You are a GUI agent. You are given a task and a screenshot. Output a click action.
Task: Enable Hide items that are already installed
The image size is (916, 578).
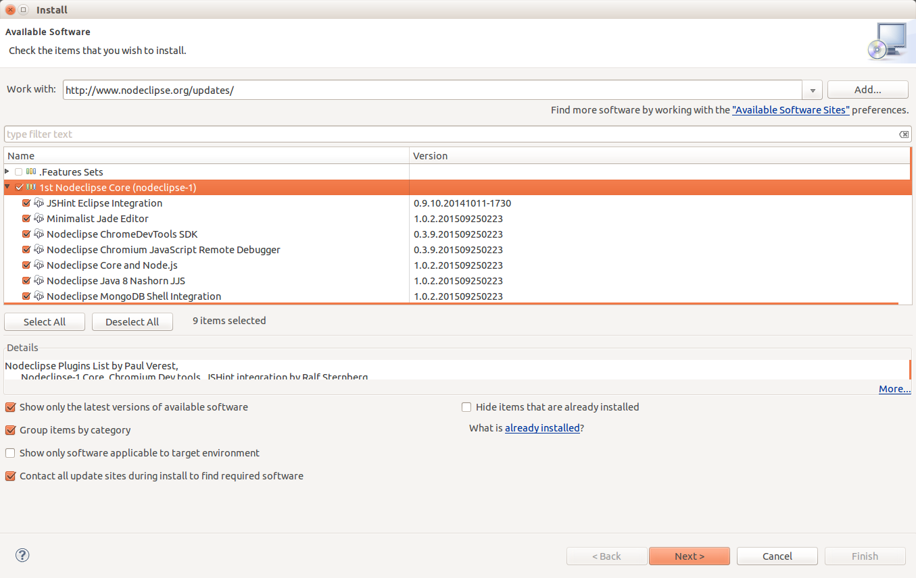click(x=466, y=407)
